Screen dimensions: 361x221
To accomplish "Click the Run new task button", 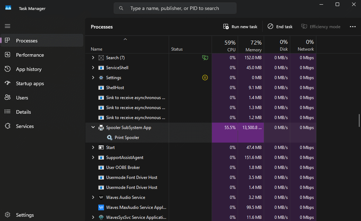I will click(x=240, y=27).
